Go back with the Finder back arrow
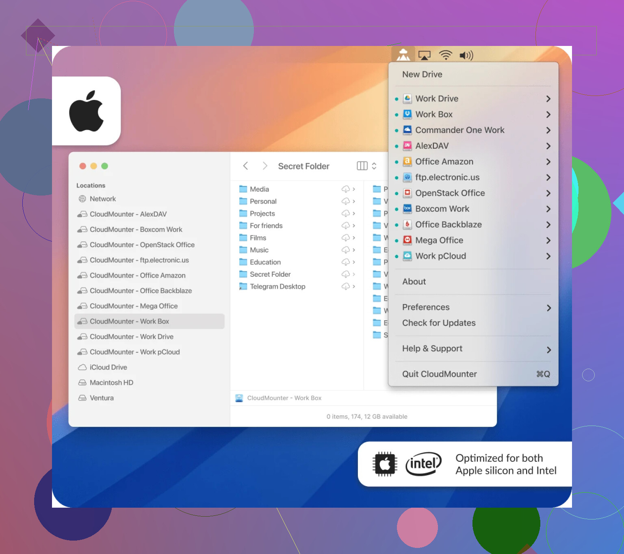624x554 pixels. (x=245, y=166)
